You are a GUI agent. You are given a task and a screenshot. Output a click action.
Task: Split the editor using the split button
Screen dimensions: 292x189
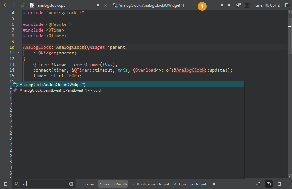coord(287,5)
